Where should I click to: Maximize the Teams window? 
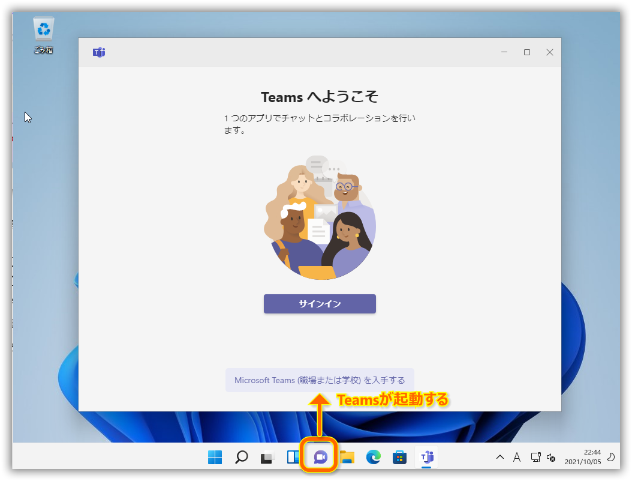pyautogui.click(x=527, y=52)
